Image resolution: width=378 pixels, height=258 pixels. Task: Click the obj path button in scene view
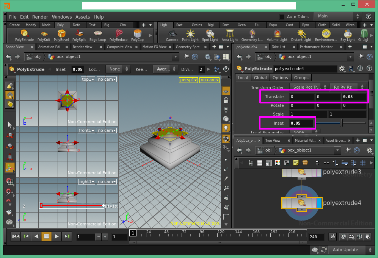34,56
